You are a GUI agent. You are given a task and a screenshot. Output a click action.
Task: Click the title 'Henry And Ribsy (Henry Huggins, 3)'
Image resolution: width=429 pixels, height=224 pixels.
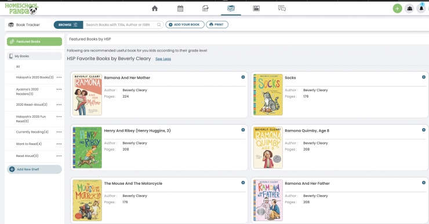[x=137, y=130]
